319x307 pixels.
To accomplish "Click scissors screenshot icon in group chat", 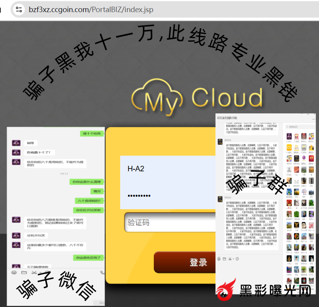I will [230, 259].
